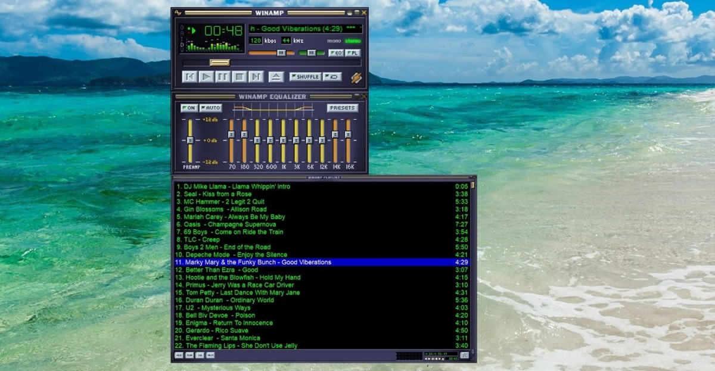Select "1. DJ Mike Llama - Llama Whippin' Intro"
715x371 pixels.
click(322, 186)
